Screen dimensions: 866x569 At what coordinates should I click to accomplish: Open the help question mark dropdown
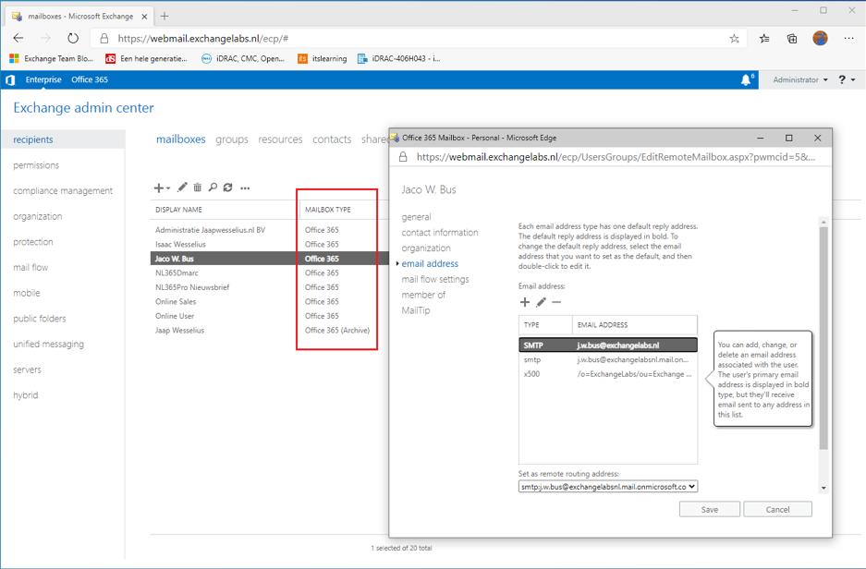tap(843, 79)
